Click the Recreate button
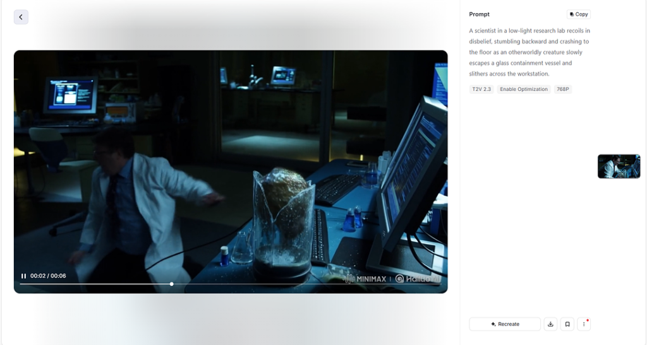Viewport: 647px width, 345px height. pos(505,324)
